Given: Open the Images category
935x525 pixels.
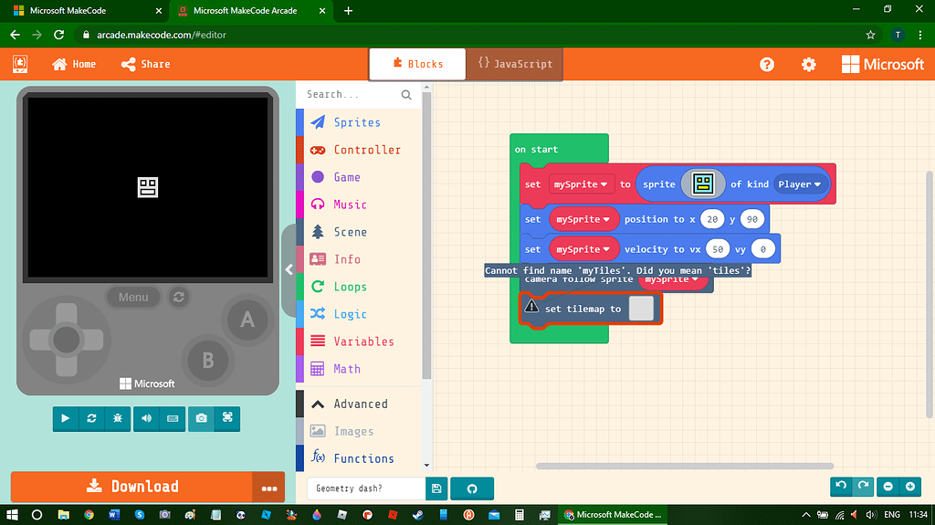Looking at the screenshot, I should pyautogui.click(x=360, y=431).
